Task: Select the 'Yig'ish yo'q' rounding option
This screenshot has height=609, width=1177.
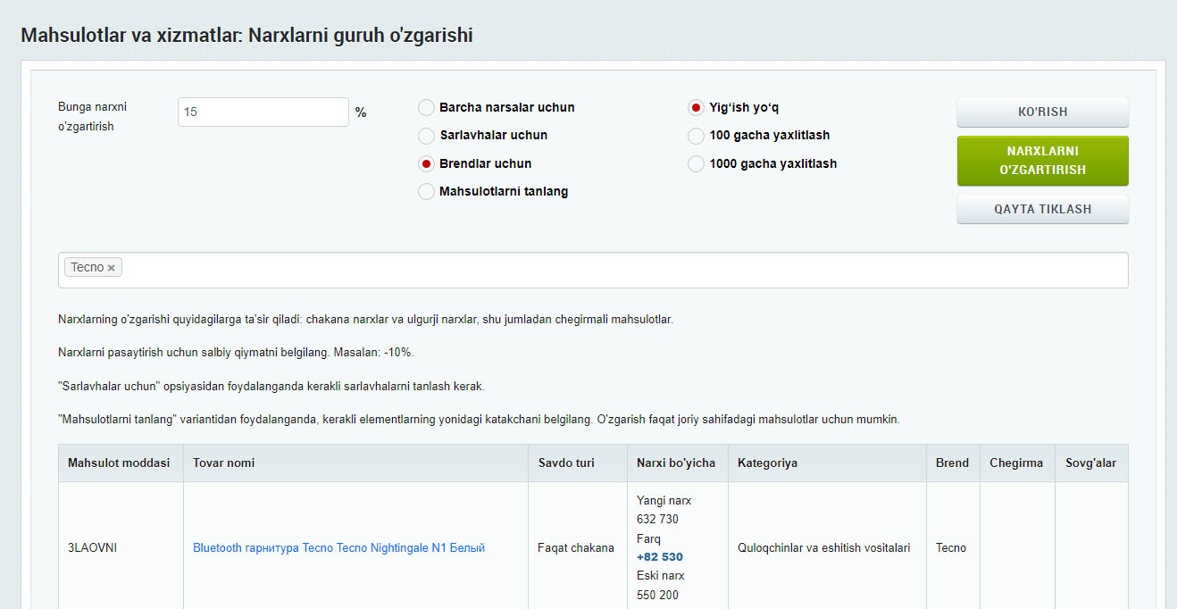Action: tap(696, 108)
